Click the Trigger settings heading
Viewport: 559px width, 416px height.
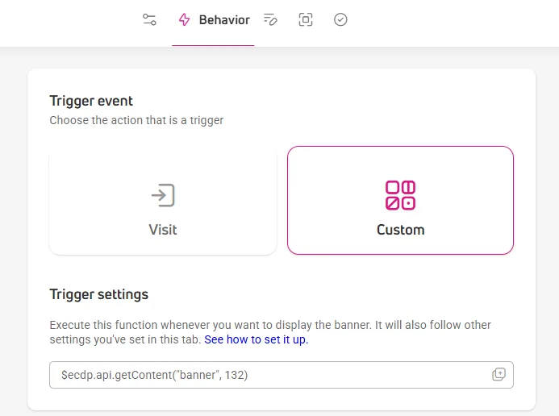98,294
